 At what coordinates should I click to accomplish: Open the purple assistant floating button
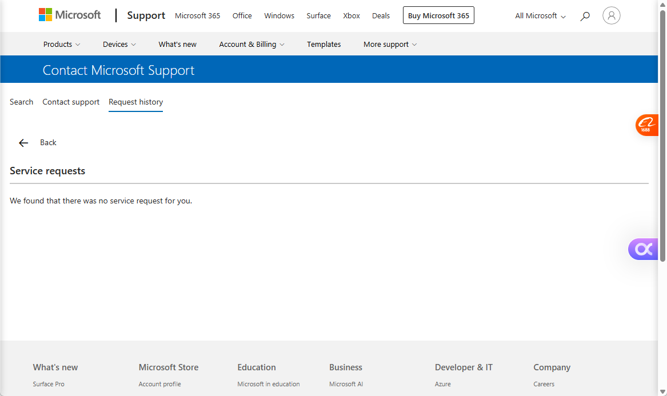click(643, 249)
